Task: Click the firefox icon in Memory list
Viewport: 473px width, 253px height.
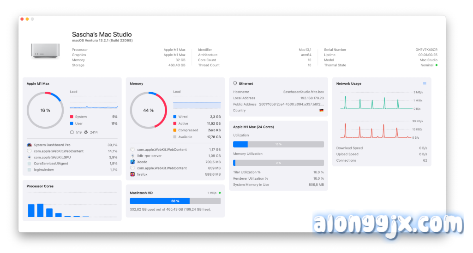Action: click(x=132, y=174)
